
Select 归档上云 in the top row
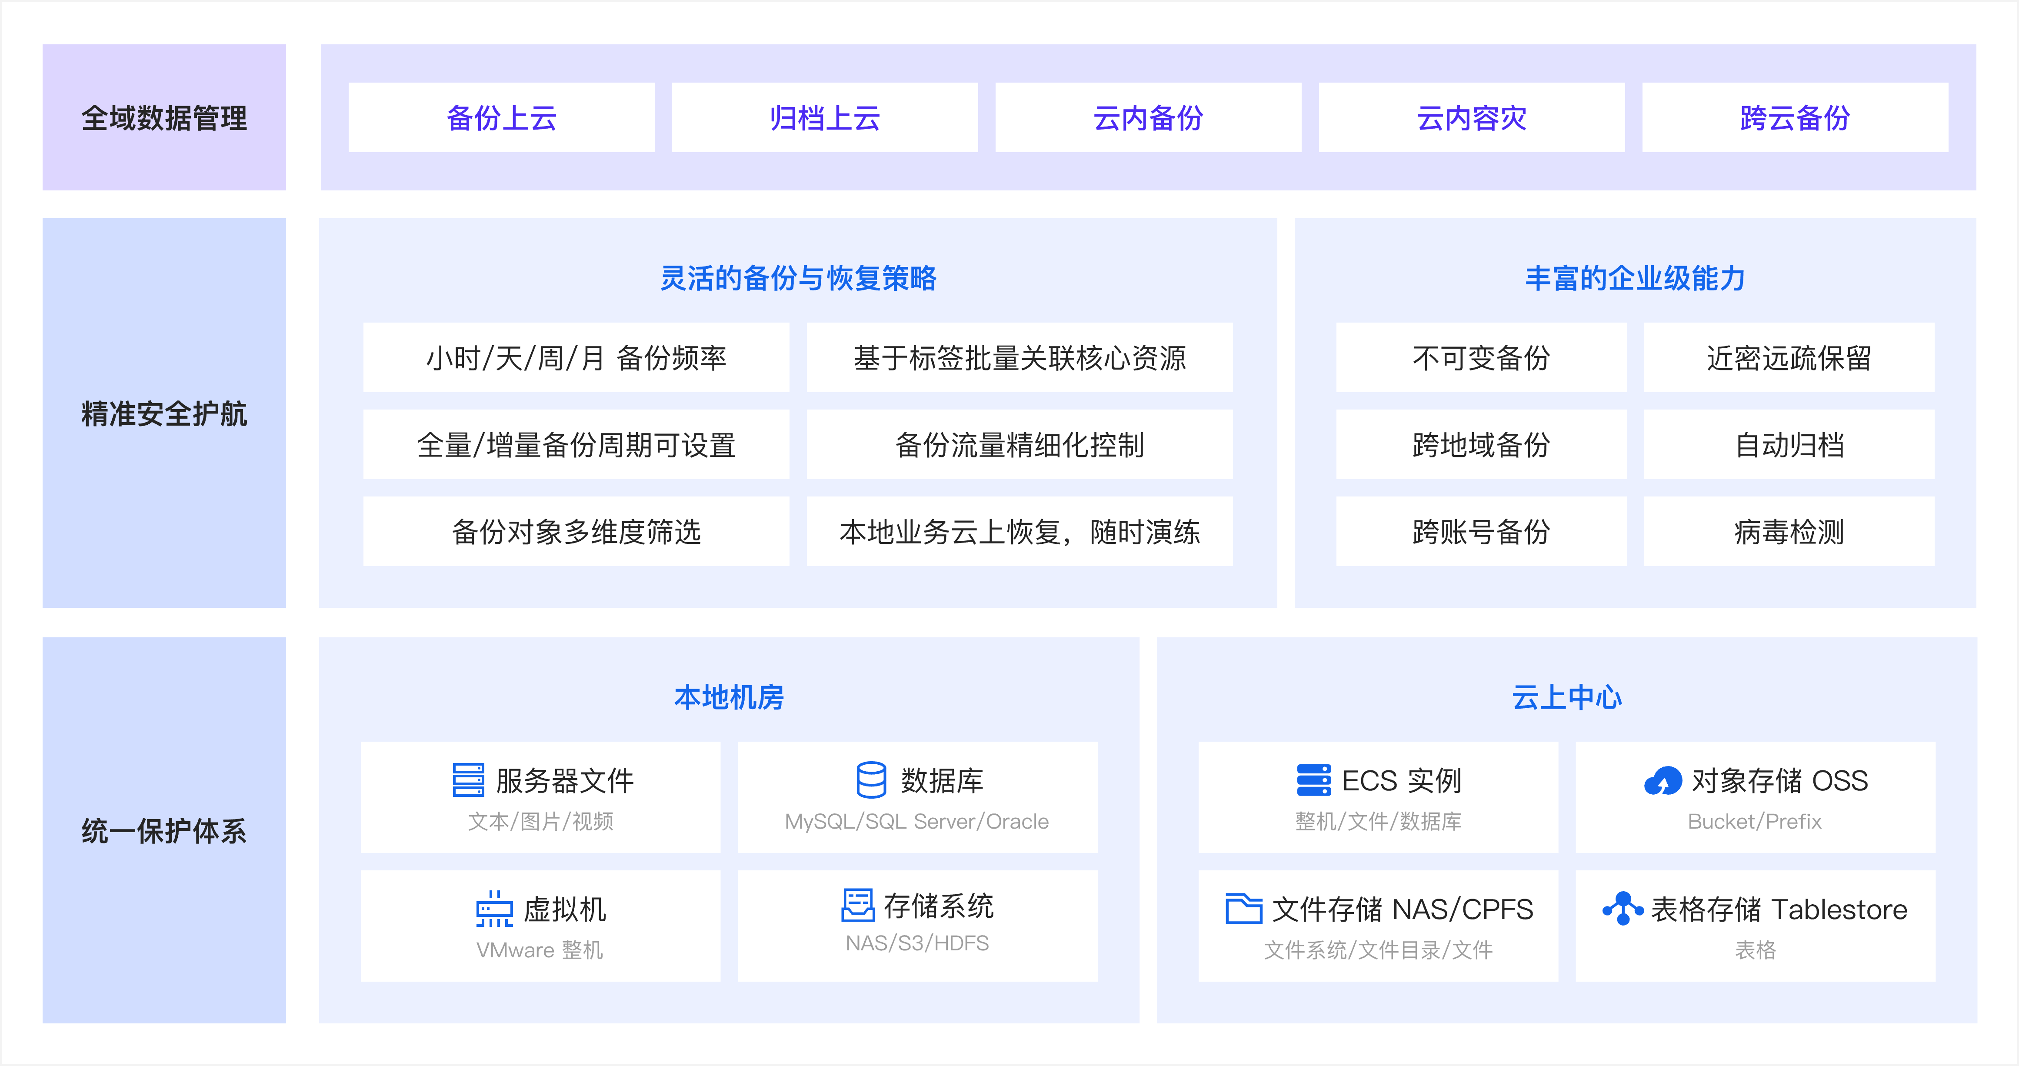825,117
